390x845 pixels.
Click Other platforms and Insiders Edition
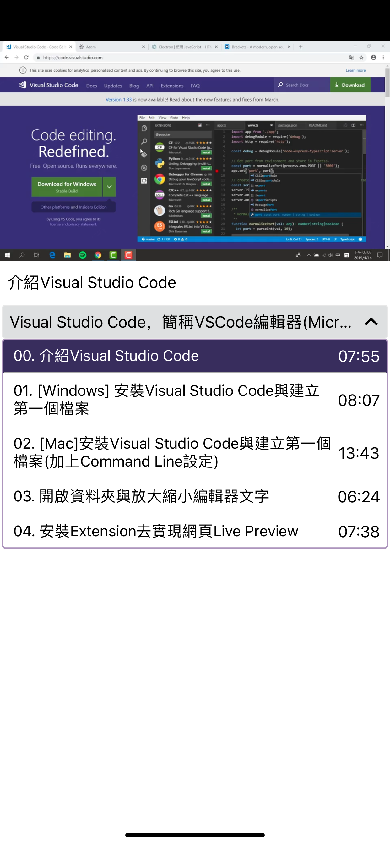pyautogui.click(x=73, y=207)
